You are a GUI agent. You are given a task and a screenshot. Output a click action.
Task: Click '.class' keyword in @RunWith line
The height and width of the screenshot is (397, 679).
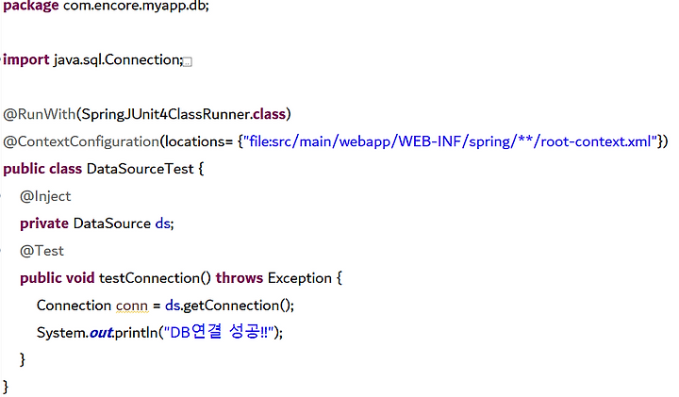[x=269, y=114]
